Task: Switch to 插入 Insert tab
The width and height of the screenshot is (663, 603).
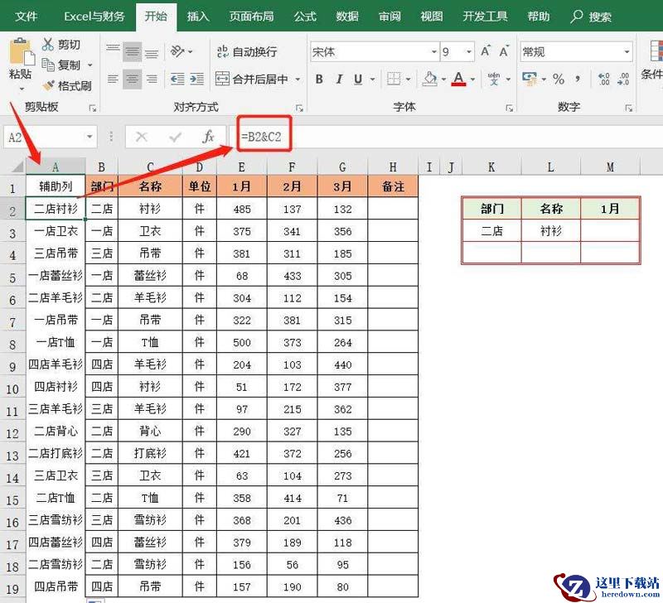Action: [198, 17]
